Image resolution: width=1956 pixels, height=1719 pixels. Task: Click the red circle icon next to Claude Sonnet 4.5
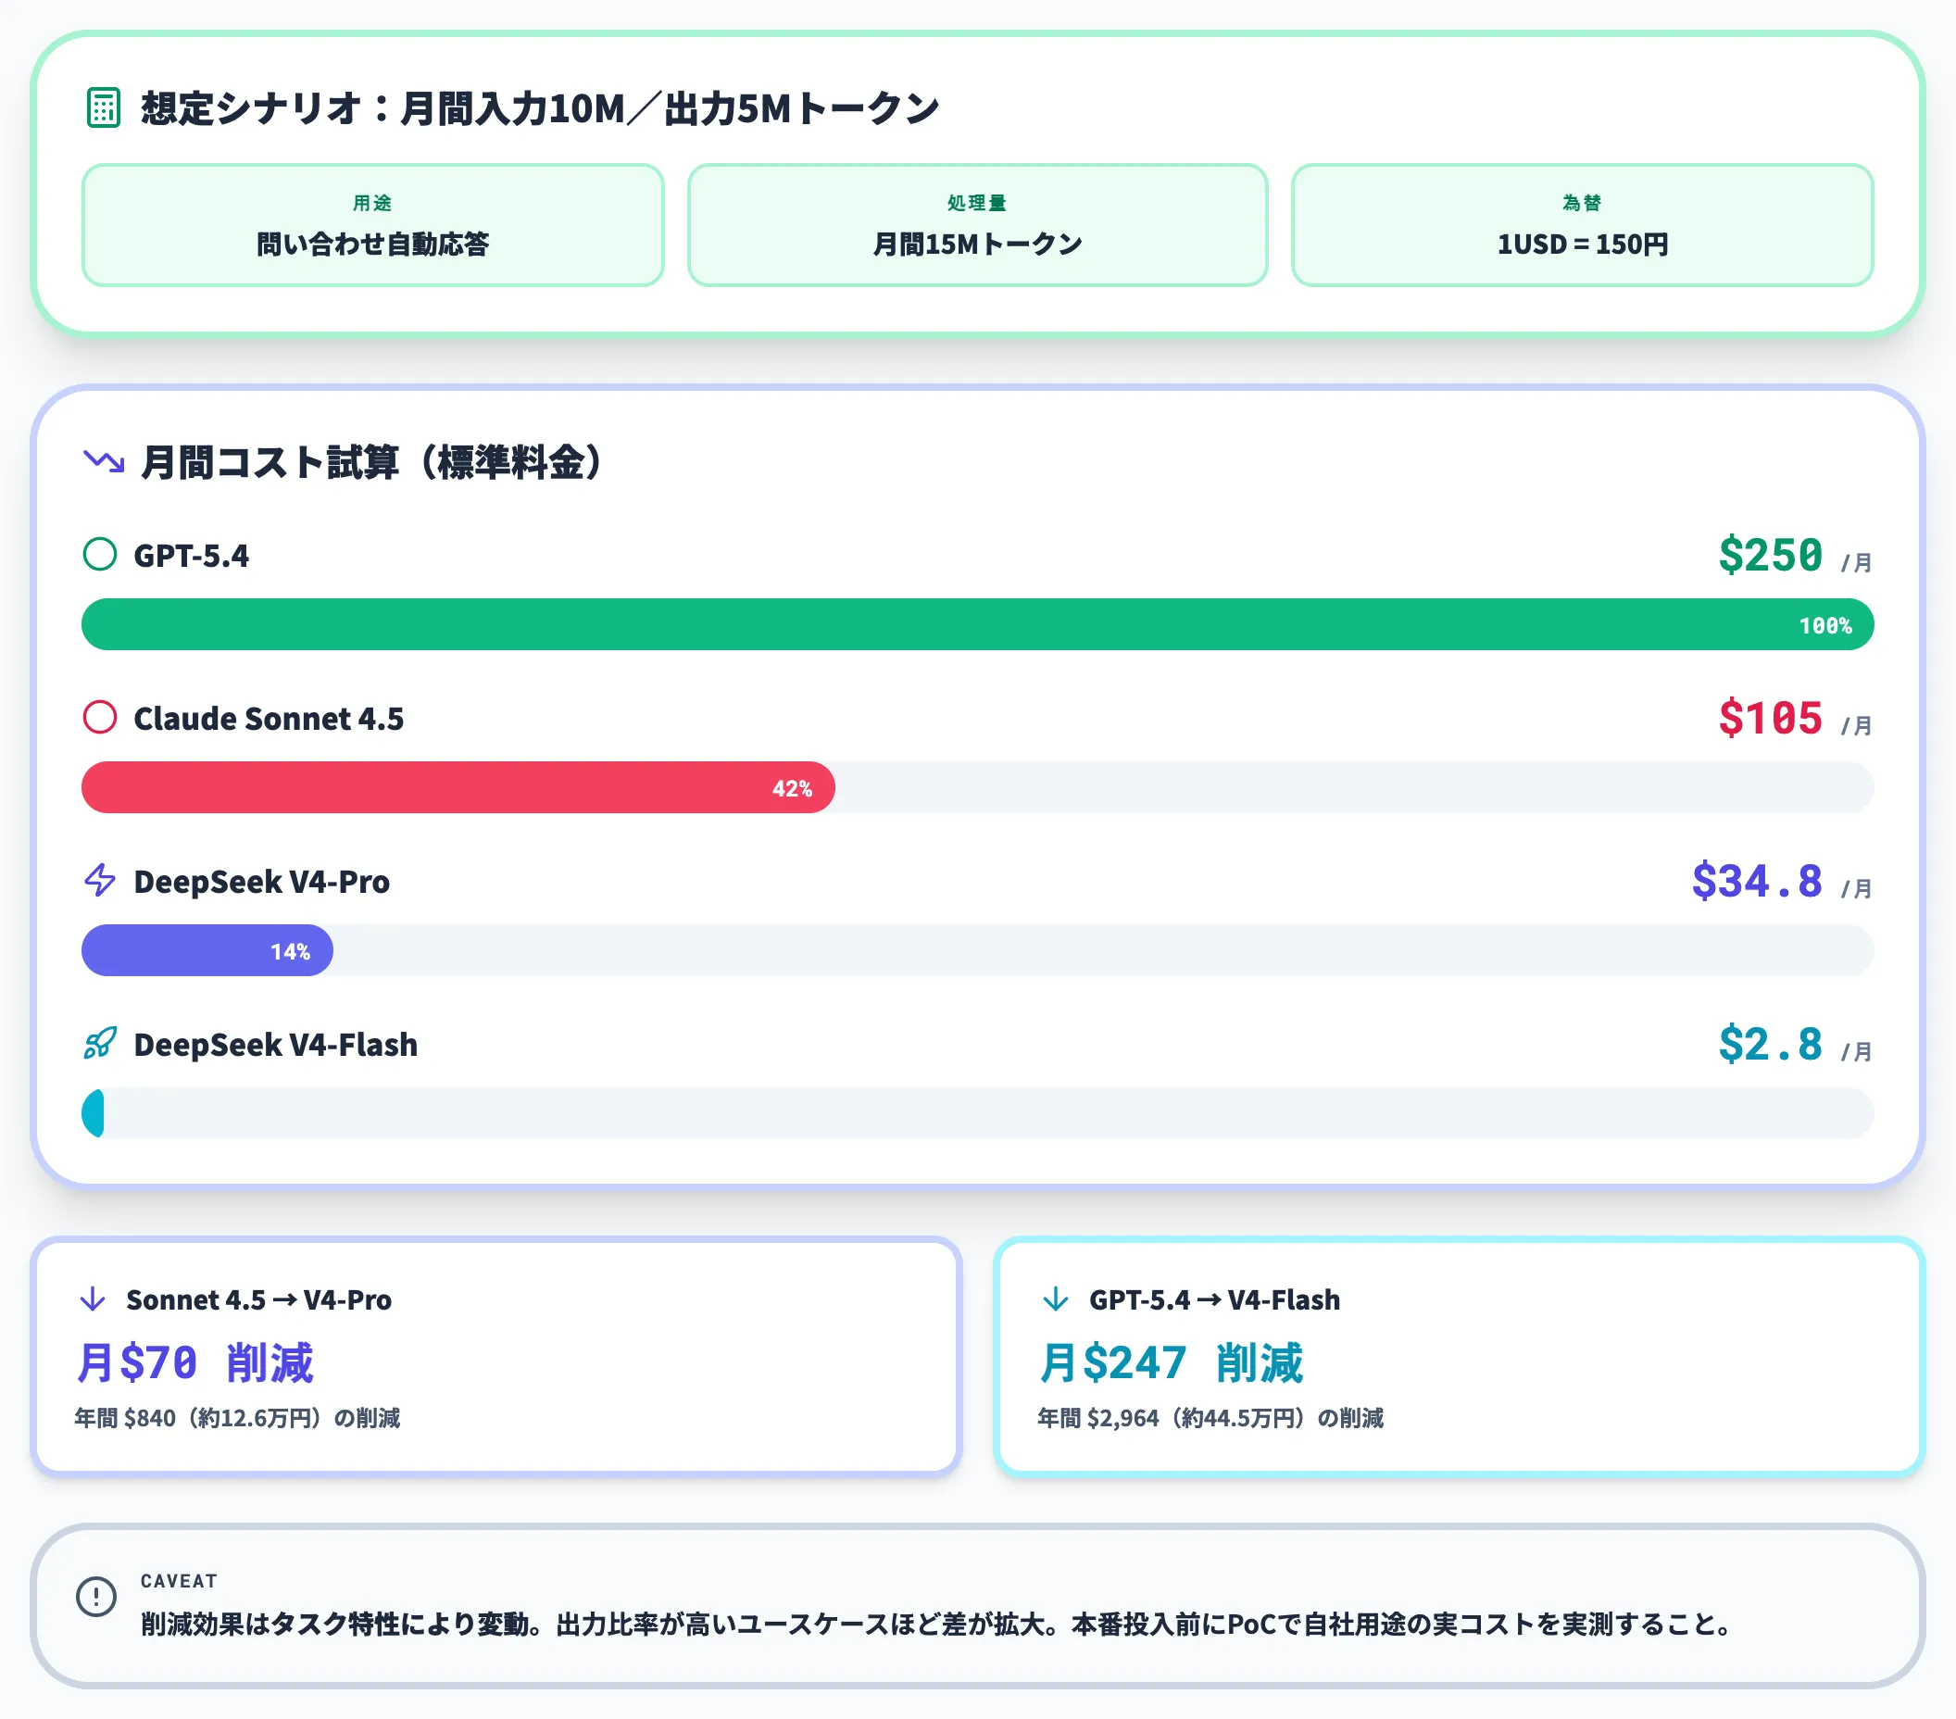click(99, 717)
